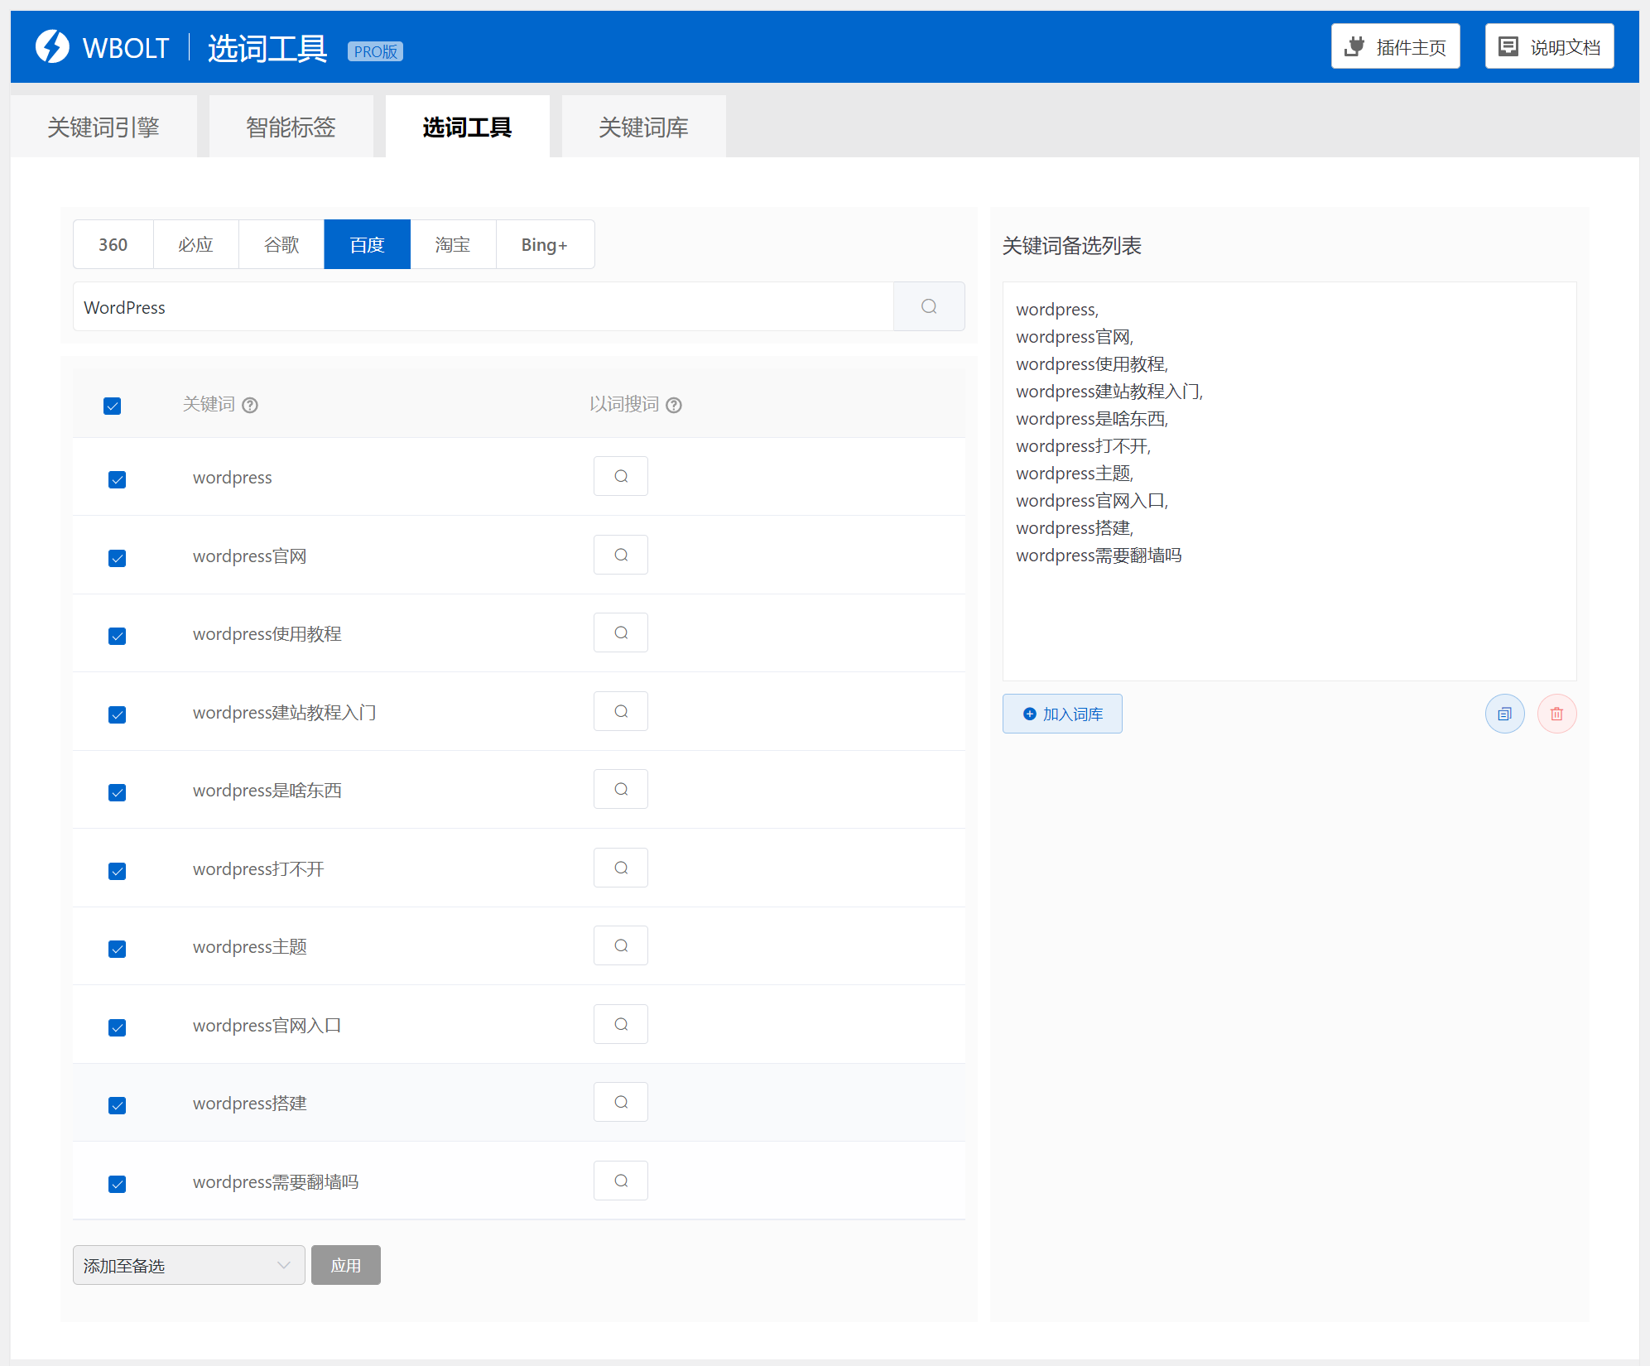1650x1366 pixels.
Task: Uncheck the wordpress官网入口 checkbox
Action: click(x=118, y=1027)
